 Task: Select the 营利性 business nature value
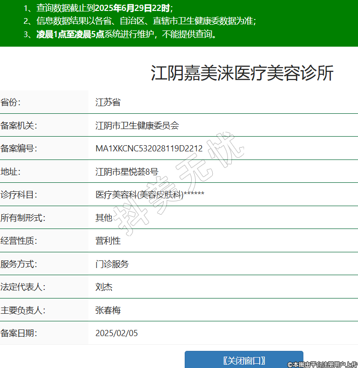pos(108,241)
